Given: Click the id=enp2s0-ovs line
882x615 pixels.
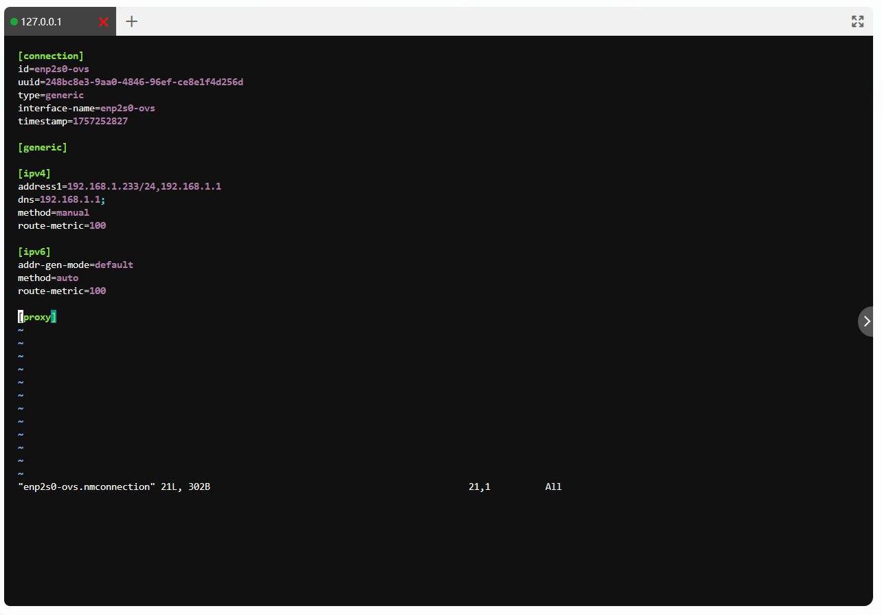Looking at the screenshot, I should (54, 69).
